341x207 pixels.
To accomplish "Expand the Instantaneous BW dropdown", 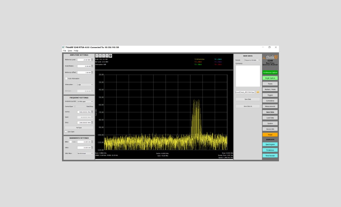I will click(x=85, y=101).
